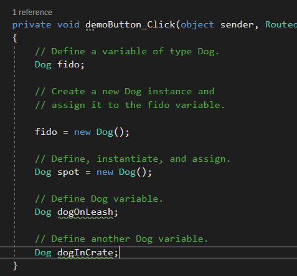Select 'fido' in the 'Dog fido;' declaration
This screenshot has width=297, height=276.
pyautogui.click(x=68, y=64)
